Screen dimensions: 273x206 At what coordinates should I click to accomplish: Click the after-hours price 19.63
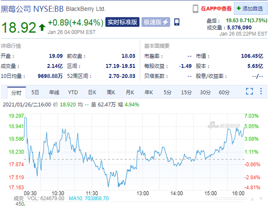[232, 20]
